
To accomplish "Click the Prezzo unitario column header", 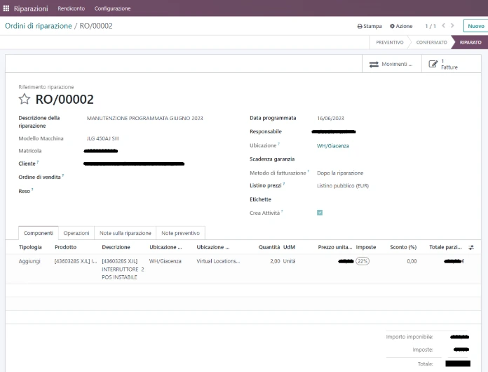I will [335, 247].
